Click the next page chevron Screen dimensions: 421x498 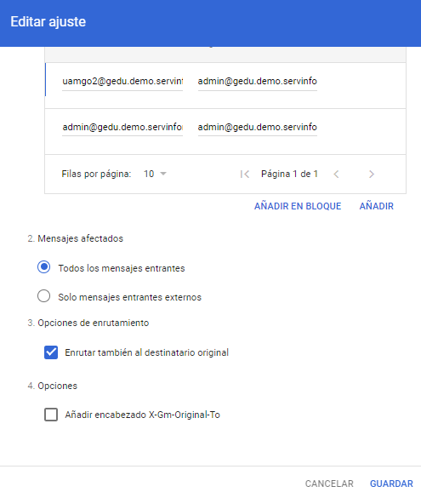tap(372, 174)
